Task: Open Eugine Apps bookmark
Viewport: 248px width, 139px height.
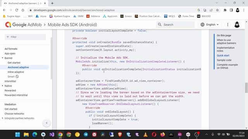Action: pyautogui.click(x=12, y=16)
